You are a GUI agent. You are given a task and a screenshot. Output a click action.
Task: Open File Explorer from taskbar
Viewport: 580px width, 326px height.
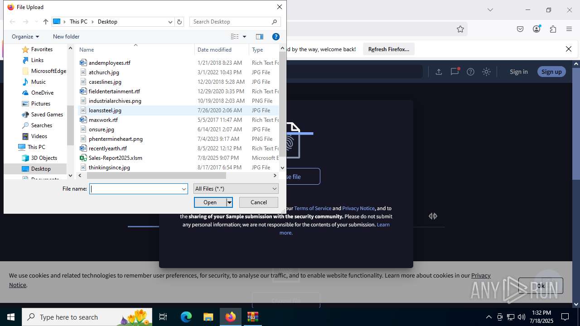(208, 317)
